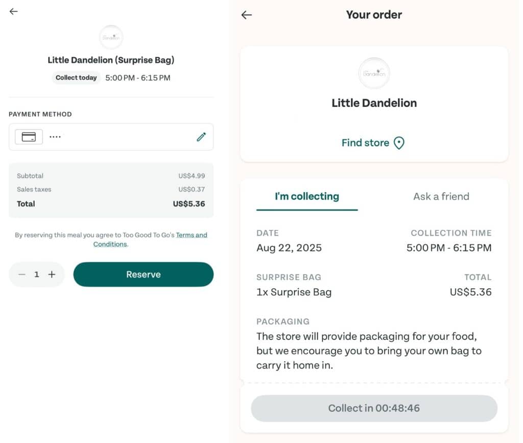The image size is (523, 443).
Task: Tap the Total US$5.36 amount on checkout
Action: (x=189, y=204)
